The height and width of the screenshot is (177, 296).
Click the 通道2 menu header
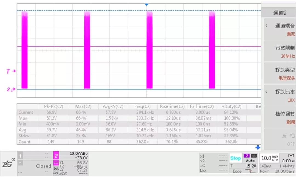280,13
